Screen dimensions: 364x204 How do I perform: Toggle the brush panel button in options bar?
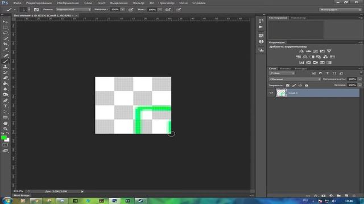(36, 10)
